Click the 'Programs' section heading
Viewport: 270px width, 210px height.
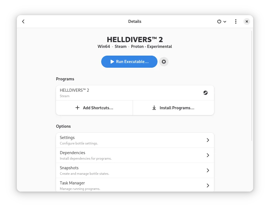coord(65,79)
